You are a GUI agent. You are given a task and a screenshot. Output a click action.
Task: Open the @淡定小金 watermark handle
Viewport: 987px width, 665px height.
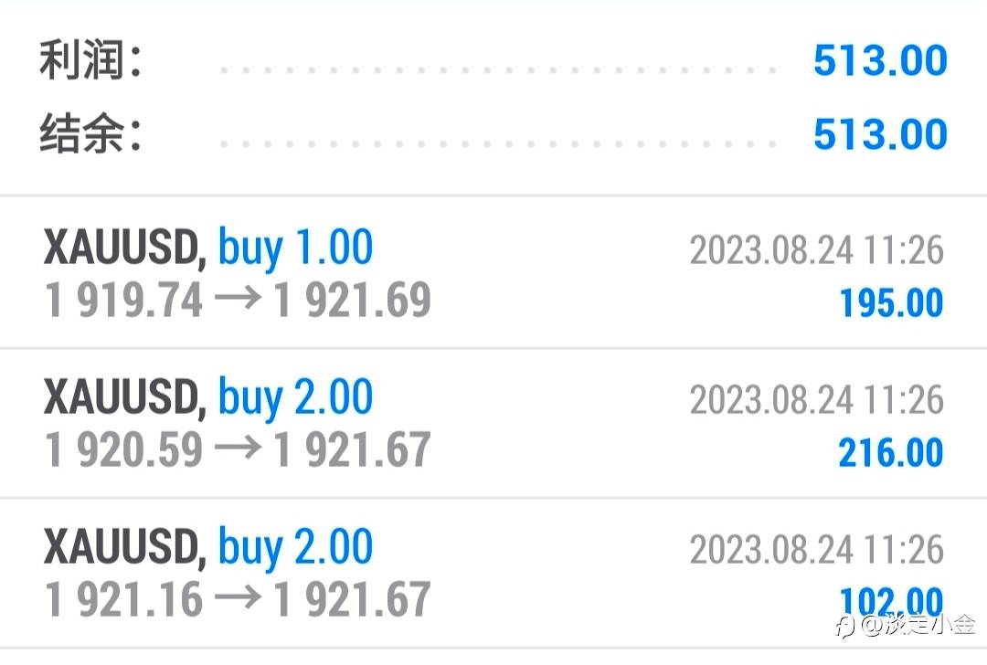(918, 626)
